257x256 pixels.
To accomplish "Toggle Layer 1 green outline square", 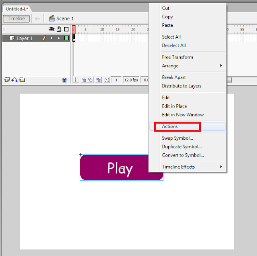I will (x=66, y=38).
